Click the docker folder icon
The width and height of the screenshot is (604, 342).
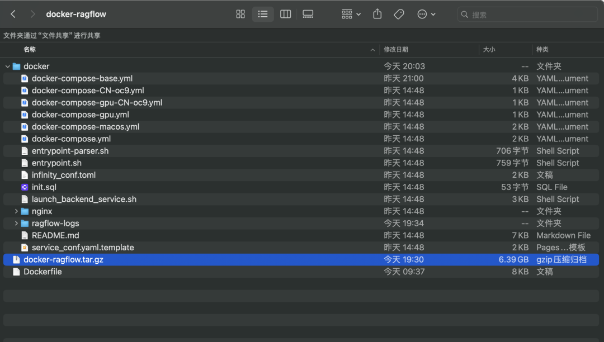pyautogui.click(x=17, y=66)
